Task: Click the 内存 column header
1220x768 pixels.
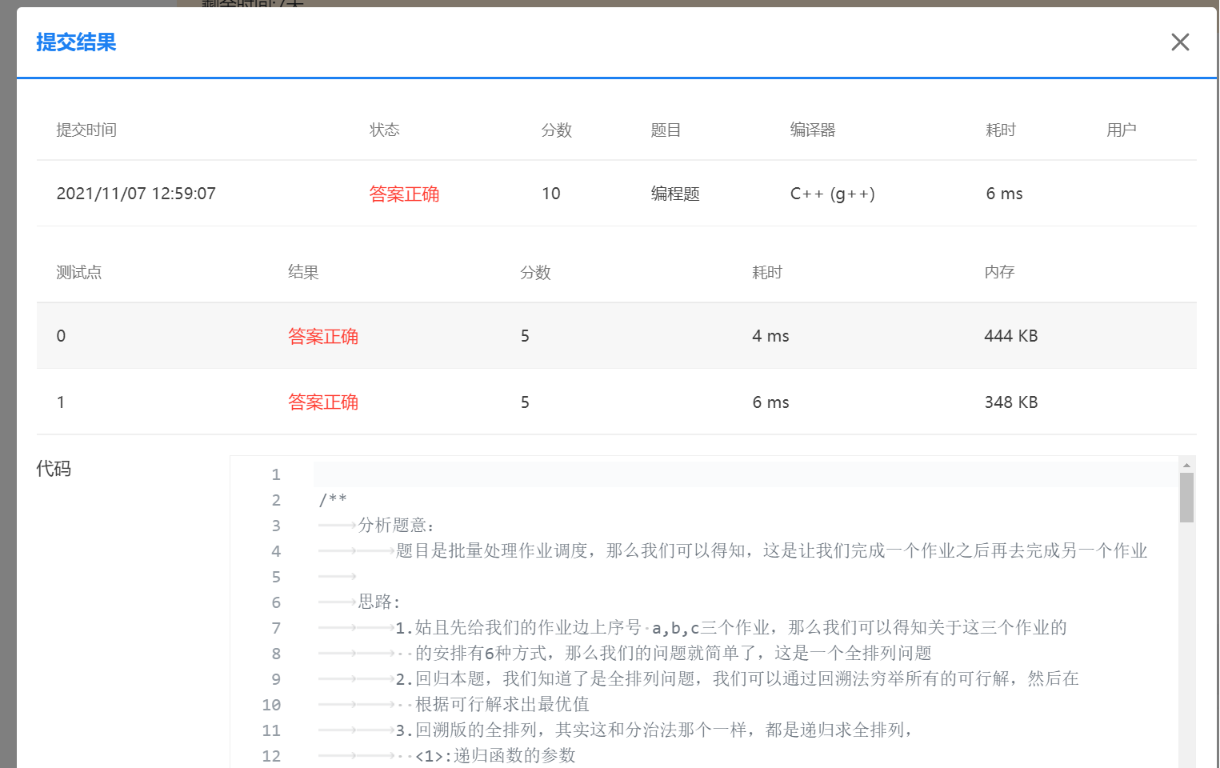Action: 999,272
